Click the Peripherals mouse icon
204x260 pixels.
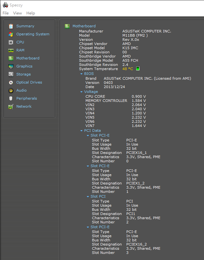pos(11,98)
